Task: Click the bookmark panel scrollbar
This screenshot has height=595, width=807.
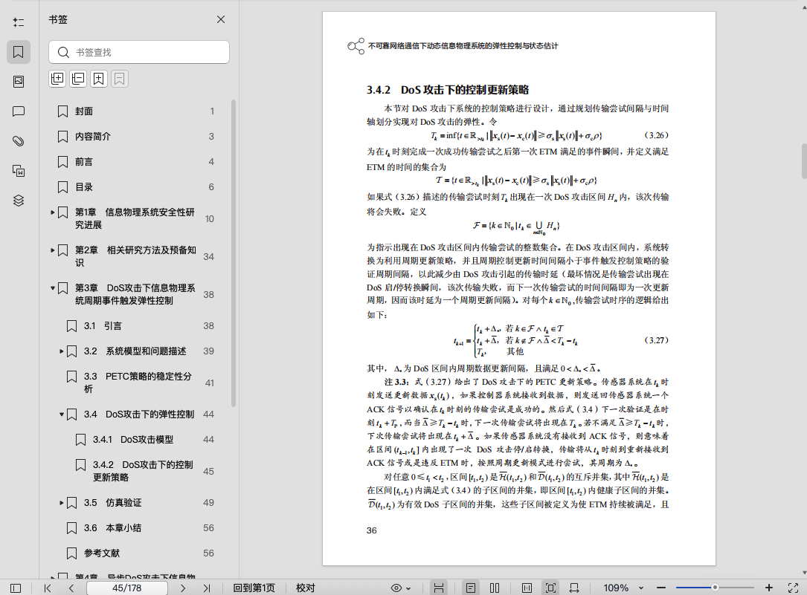Action: [x=234, y=253]
